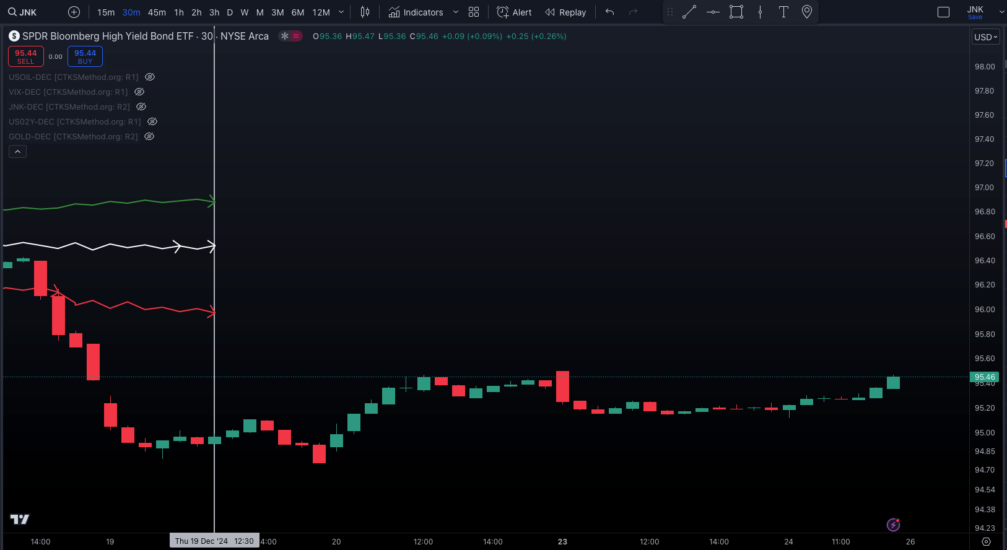Show the JNK-DEC indicator
The height and width of the screenshot is (550, 1007).
click(x=141, y=107)
